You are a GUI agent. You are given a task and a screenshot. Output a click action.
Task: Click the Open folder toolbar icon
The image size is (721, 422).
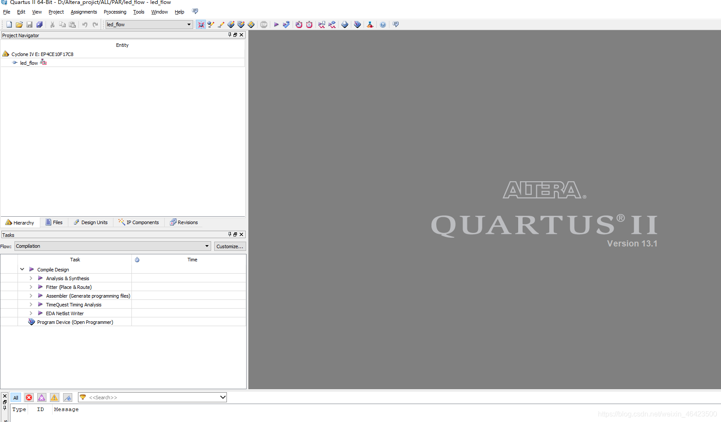[x=19, y=25]
